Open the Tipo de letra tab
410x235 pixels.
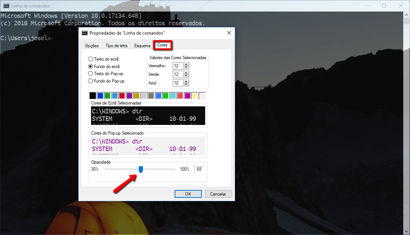[x=116, y=46]
